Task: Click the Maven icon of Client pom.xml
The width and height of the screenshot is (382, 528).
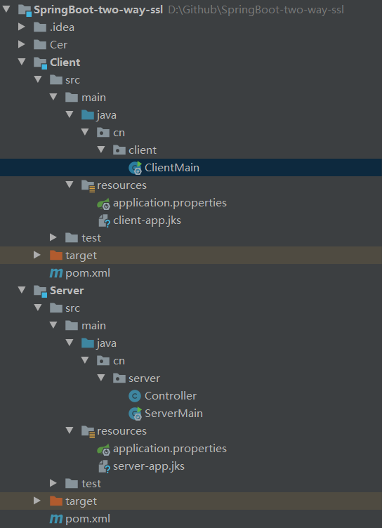Action: (56, 273)
